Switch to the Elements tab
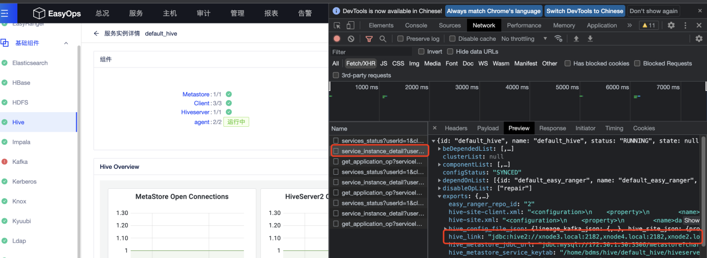Image resolution: width=707 pixels, height=258 pixels. 381,26
